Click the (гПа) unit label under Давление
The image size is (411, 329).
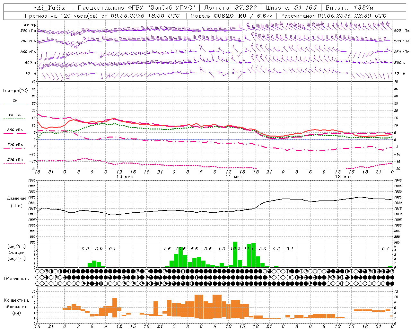click(x=17, y=206)
